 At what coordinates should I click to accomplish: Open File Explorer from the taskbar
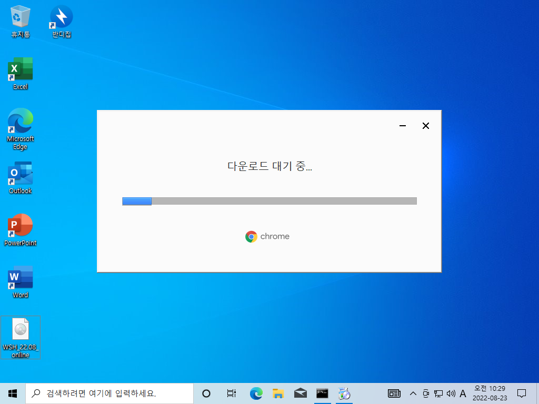[x=278, y=393]
